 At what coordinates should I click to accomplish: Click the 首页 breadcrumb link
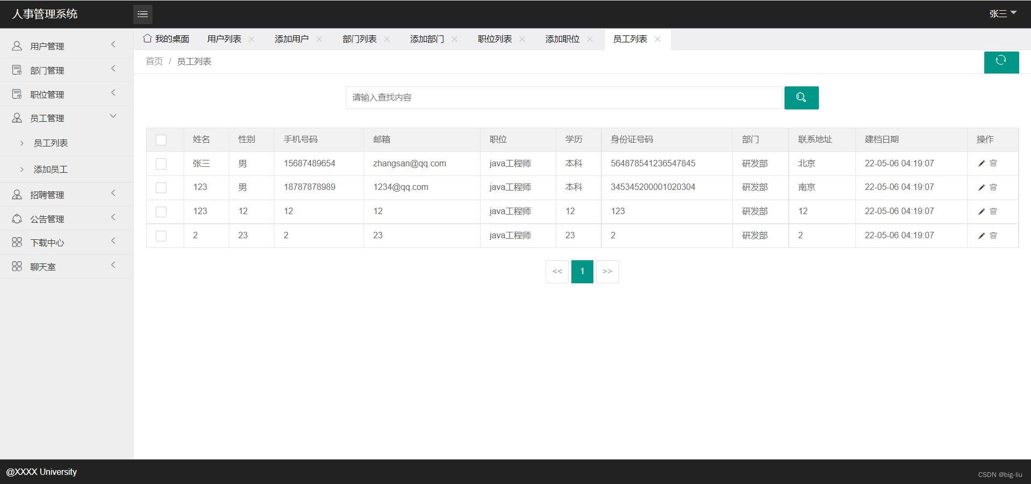coord(154,62)
